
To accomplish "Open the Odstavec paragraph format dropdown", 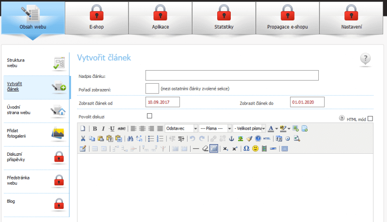I will coord(181,129).
